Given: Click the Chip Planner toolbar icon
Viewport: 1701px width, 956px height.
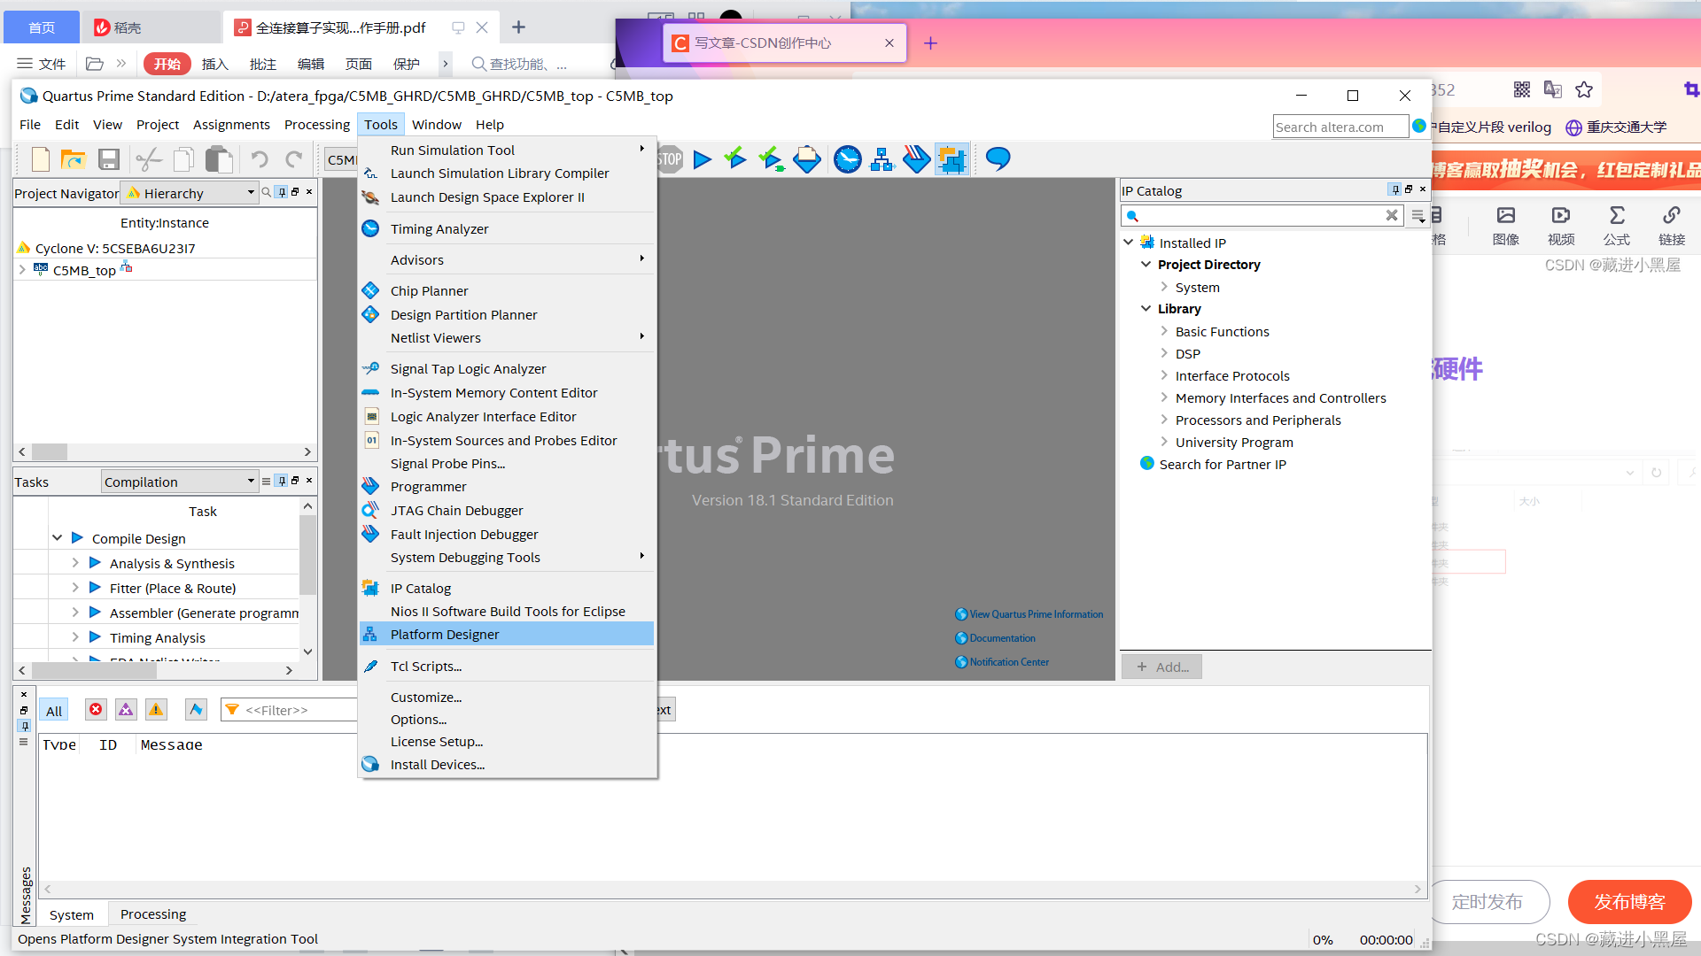Looking at the screenshot, I should coord(952,159).
